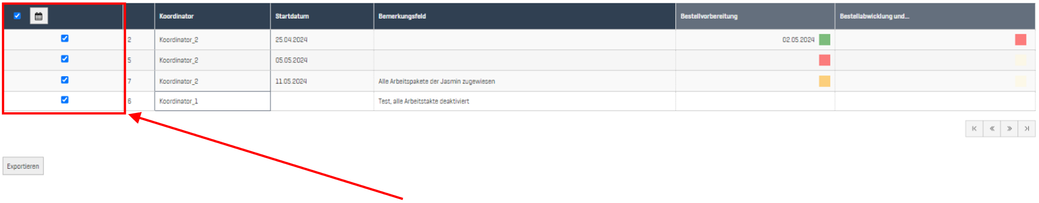Go to the previous page of results
The height and width of the screenshot is (203, 1039).
click(x=992, y=129)
